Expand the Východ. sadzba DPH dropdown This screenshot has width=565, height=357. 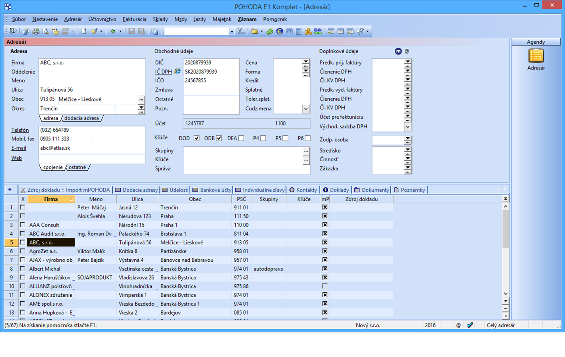pyautogui.click(x=408, y=126)
